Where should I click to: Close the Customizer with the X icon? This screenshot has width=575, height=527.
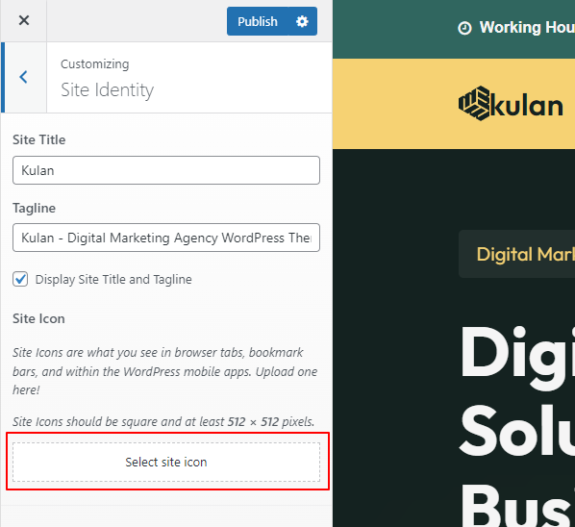(24, 20)
